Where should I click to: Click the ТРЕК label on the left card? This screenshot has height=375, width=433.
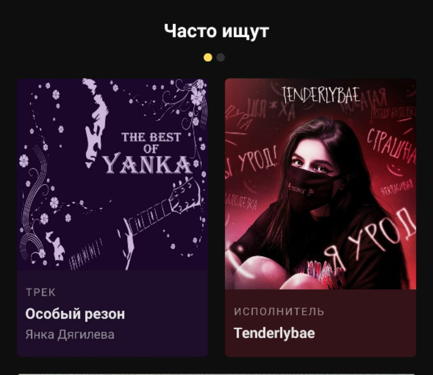coord(41,292)
